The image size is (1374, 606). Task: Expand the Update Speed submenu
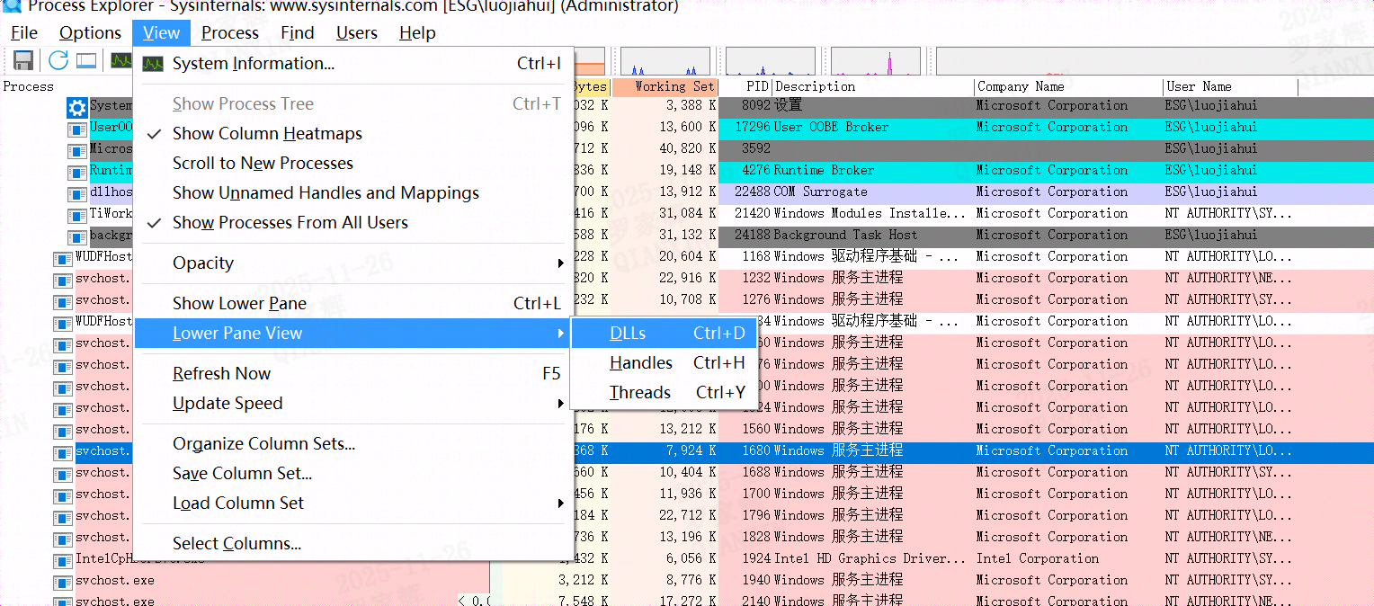[353, 403]
